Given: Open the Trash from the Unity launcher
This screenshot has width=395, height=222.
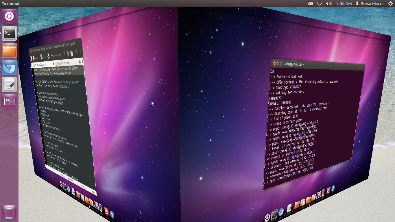Looking at the screenshot, I should pyautogui.click(x=9, y=212).
